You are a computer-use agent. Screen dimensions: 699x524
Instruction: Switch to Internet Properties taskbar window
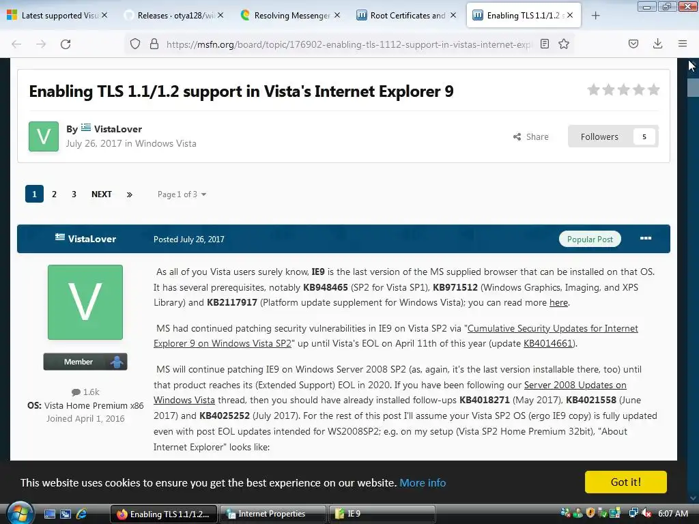pyautogui.click(x=273, y=514)
